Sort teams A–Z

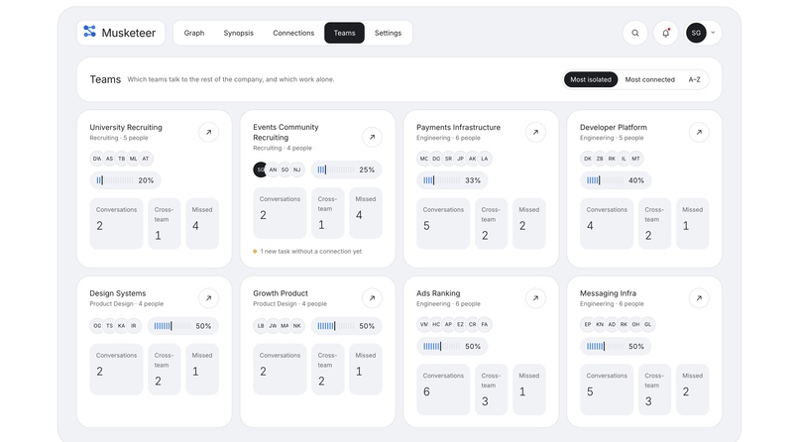[x=695, y=79]
